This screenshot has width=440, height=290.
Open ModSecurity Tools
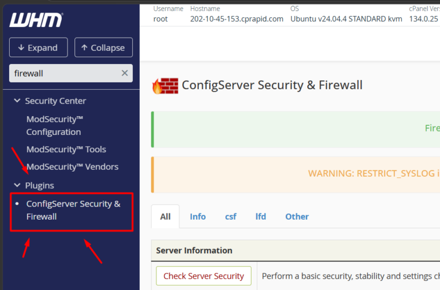pyautogui.click(x=66, y=149)
